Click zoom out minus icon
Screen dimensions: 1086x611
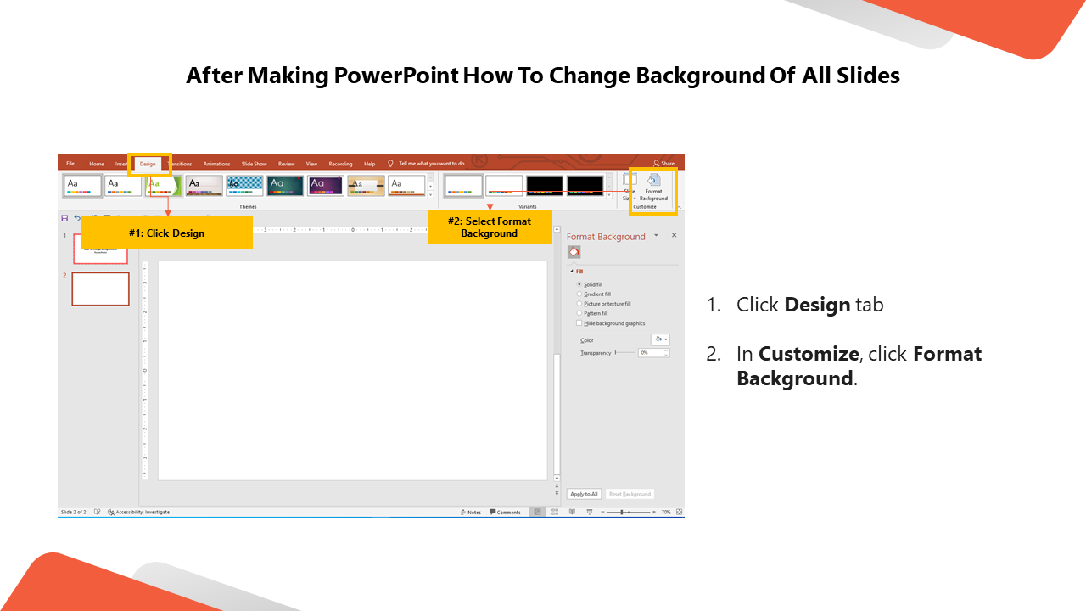coord(602,512)
